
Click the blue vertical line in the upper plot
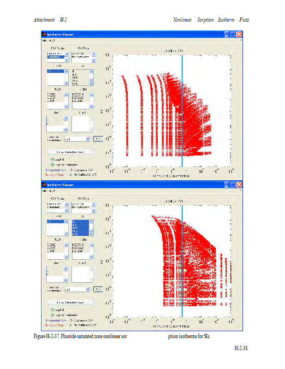[x=182, y=111]
